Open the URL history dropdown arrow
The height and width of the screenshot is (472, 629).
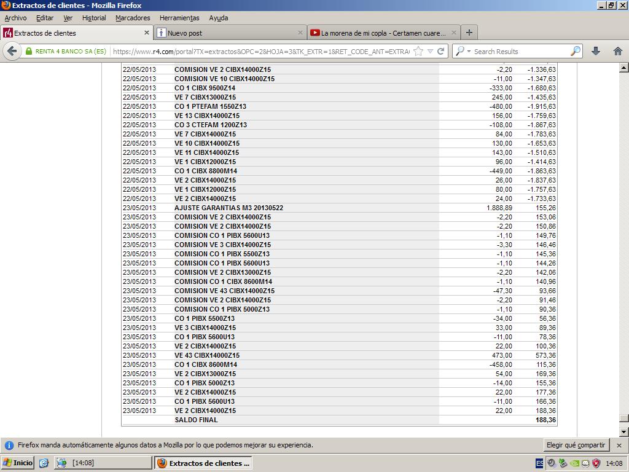pos(430,52)
